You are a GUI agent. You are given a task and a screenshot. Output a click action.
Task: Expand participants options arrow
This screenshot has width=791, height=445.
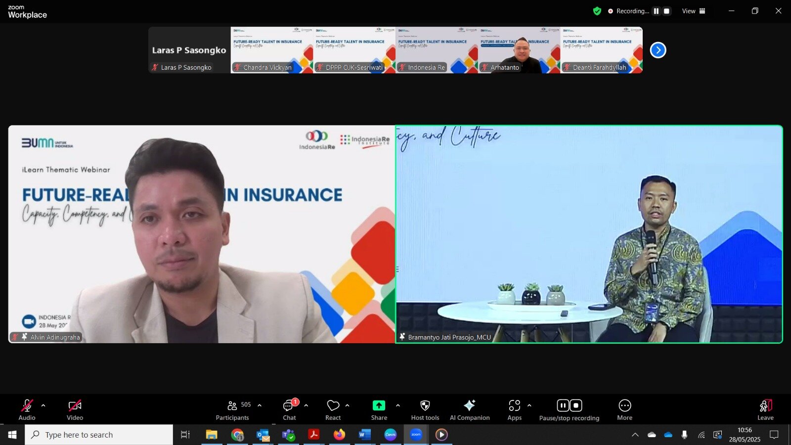click(260, 405)
